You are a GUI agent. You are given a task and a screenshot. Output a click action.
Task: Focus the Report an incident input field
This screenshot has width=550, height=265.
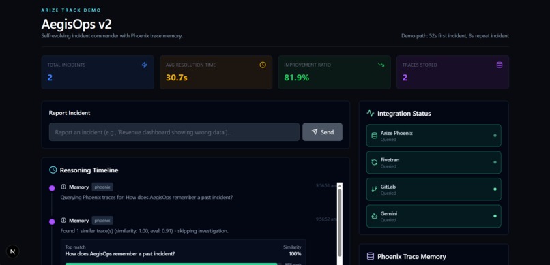pyautogui.click(x=174, y=132)
